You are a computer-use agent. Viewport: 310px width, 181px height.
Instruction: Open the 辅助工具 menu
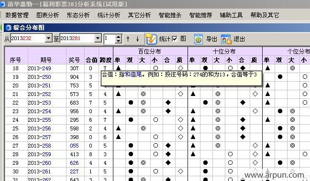pos(232,15)
